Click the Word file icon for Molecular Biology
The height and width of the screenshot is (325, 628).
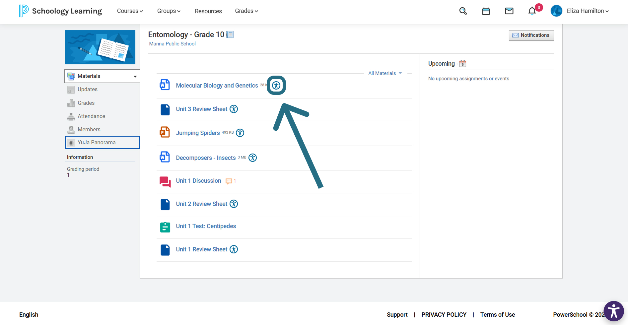click(x=165, y=85)
